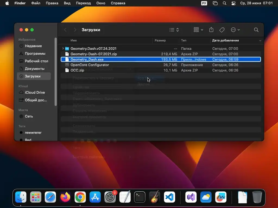Launch GarageBand from the Dock
The image size is (278, 208).
pos(154,197)
